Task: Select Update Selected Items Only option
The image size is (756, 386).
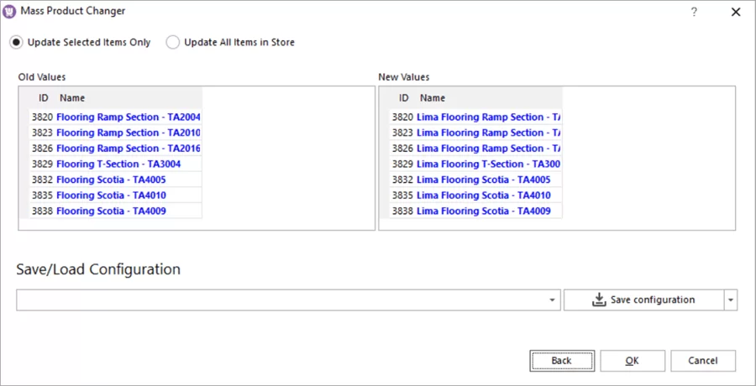Action: [x=17, y=42]
